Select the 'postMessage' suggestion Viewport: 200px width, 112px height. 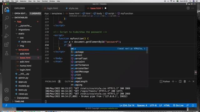[109, 72]
